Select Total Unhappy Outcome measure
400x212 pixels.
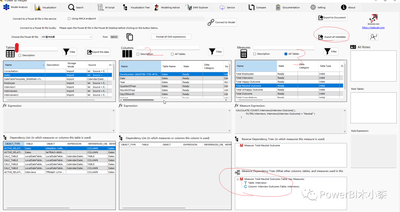click(x=289, y=90)
